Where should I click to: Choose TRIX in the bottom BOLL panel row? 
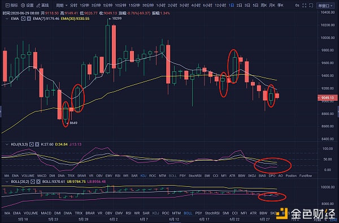coord(79,213)
